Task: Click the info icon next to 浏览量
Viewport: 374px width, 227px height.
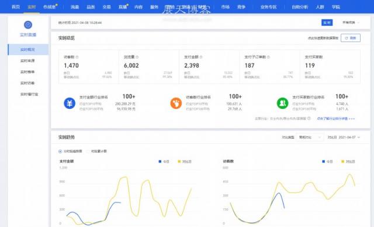Action: coord(137,57)
